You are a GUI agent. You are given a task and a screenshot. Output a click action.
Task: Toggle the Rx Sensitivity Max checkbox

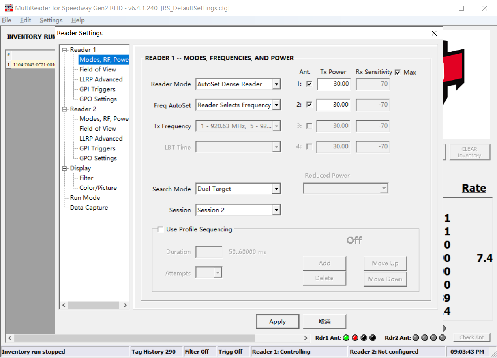point(398,73)
